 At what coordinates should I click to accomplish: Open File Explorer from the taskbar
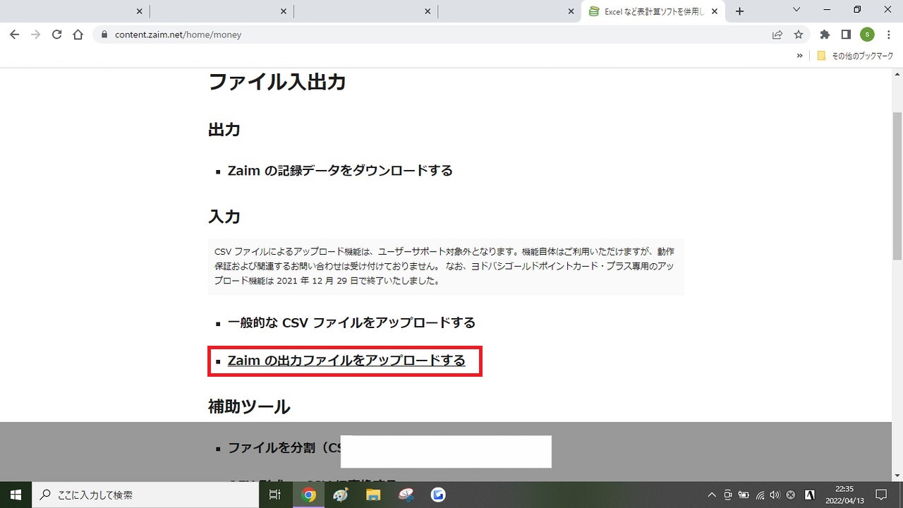pos(373,495)
